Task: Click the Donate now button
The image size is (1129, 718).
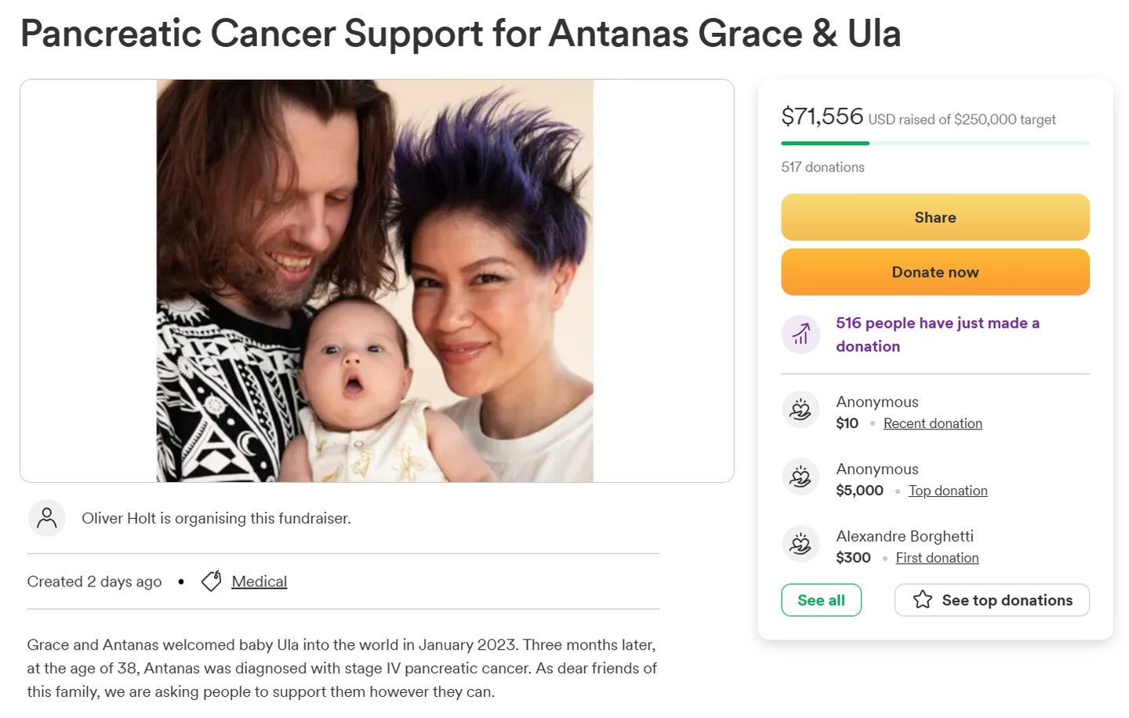Action: [x=935, y=272]
